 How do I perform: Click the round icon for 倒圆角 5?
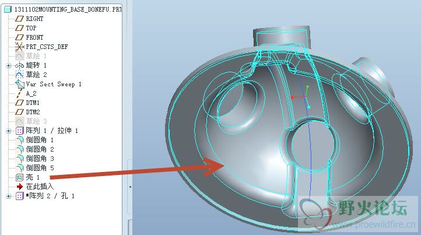(x=20, y=168)
